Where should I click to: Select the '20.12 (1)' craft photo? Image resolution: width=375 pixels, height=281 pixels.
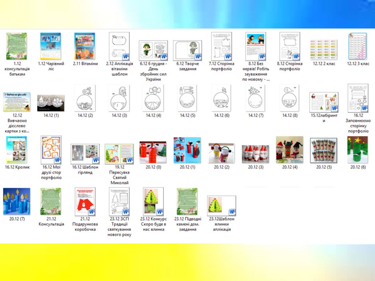click(x=187, y=150)
